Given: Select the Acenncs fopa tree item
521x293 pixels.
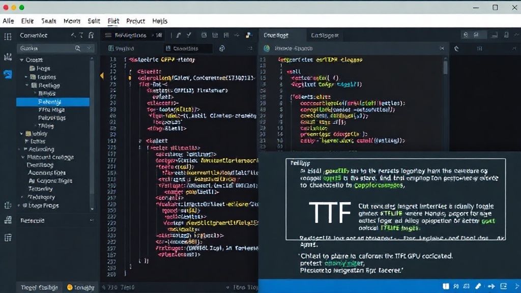Looking at the screenshot, I should (46, 173).
